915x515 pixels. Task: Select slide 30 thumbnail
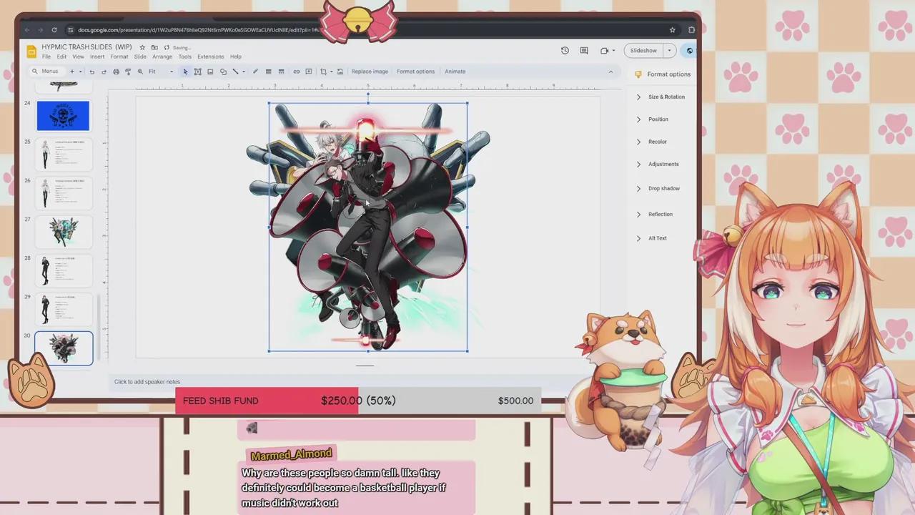coord(64,348)
